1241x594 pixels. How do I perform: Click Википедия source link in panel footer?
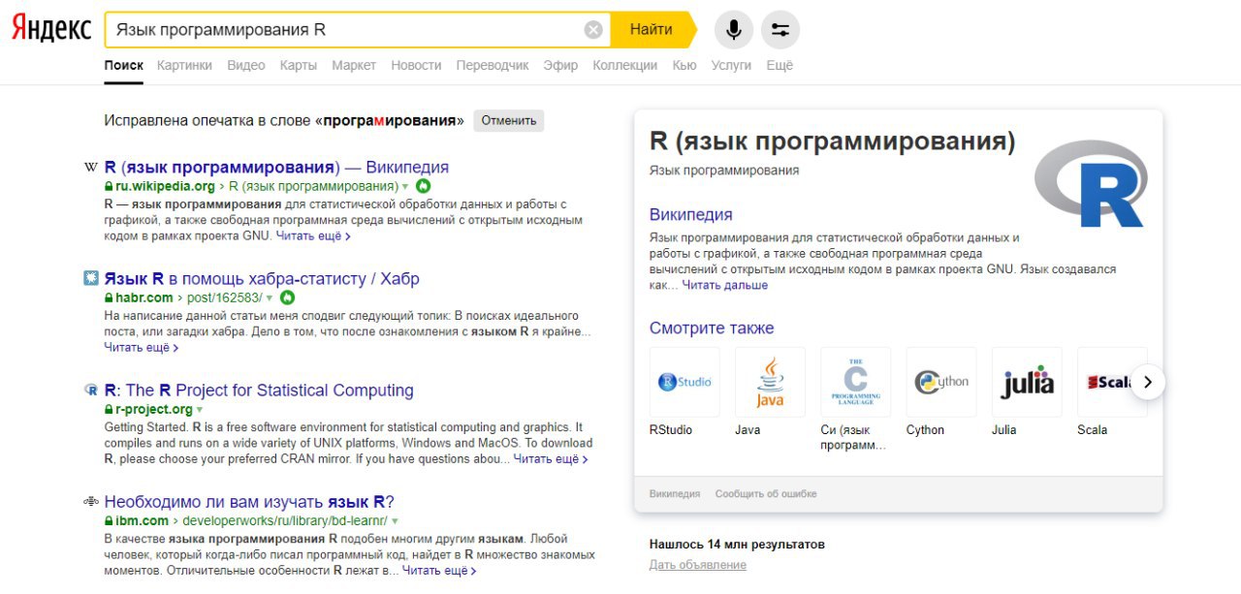pyautogui.click(x=675, y=493)
